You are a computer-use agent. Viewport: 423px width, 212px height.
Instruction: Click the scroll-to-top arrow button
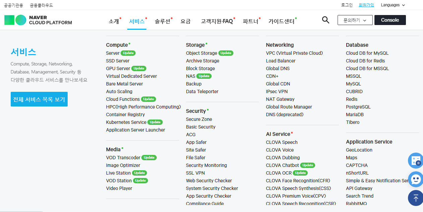point(416,198)
